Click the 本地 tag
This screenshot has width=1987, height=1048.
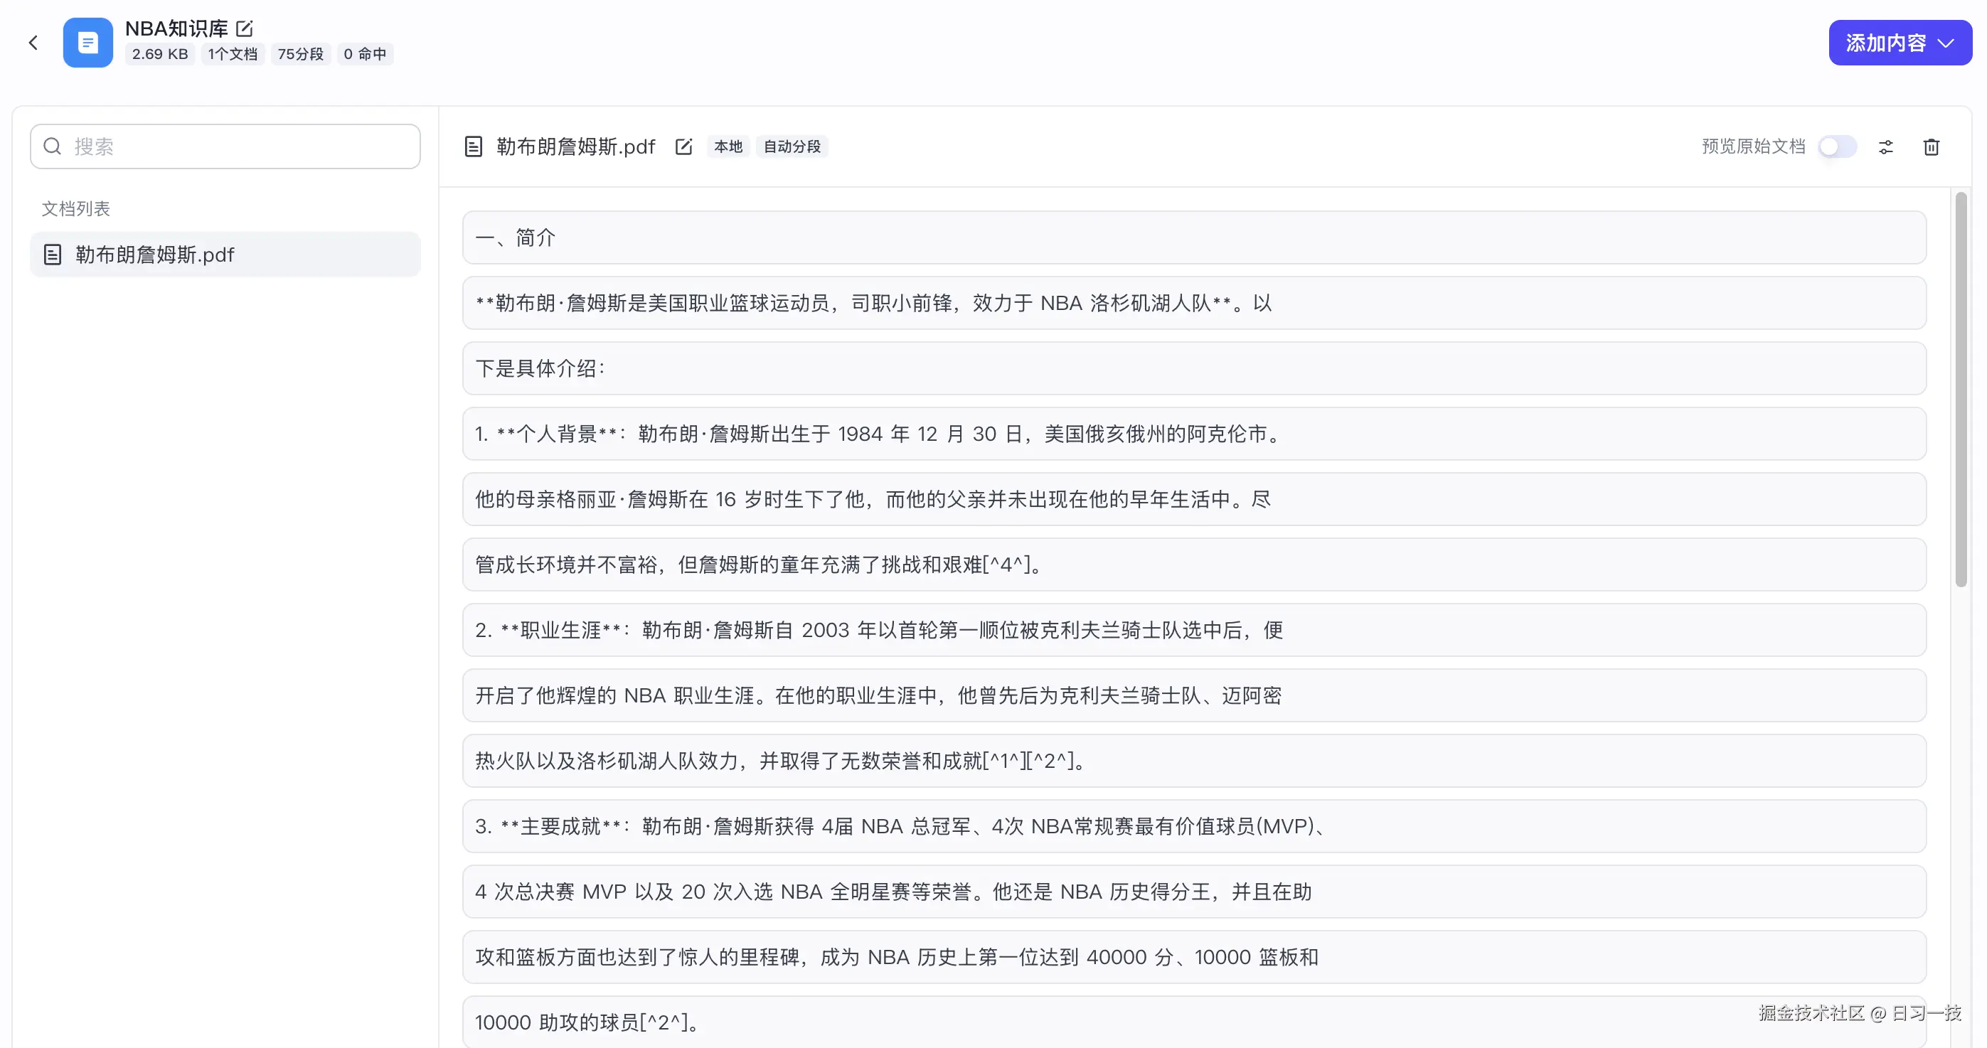pos(727,146)
